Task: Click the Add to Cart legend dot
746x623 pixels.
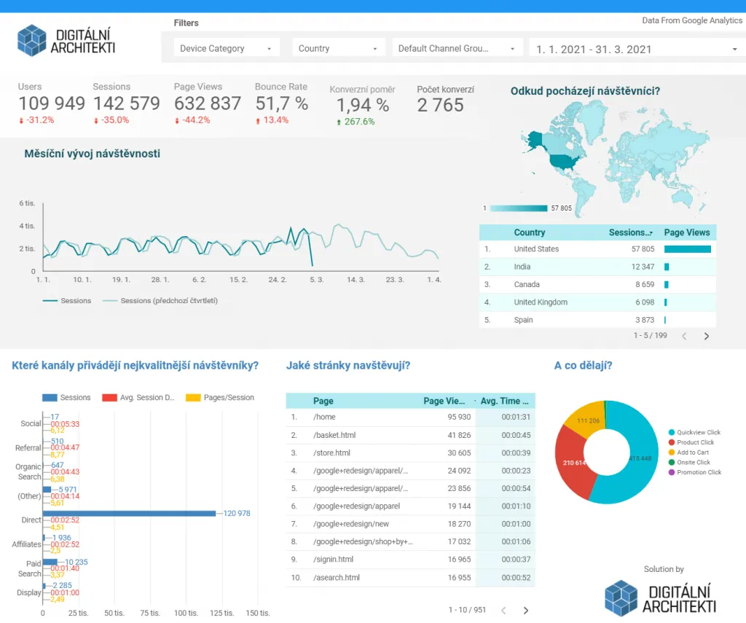Action: pyautogui.click(x=672, y=452)
